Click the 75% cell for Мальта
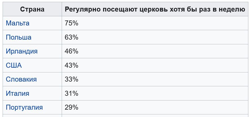This screenshot has height=117, width=251. click(71, 23)
